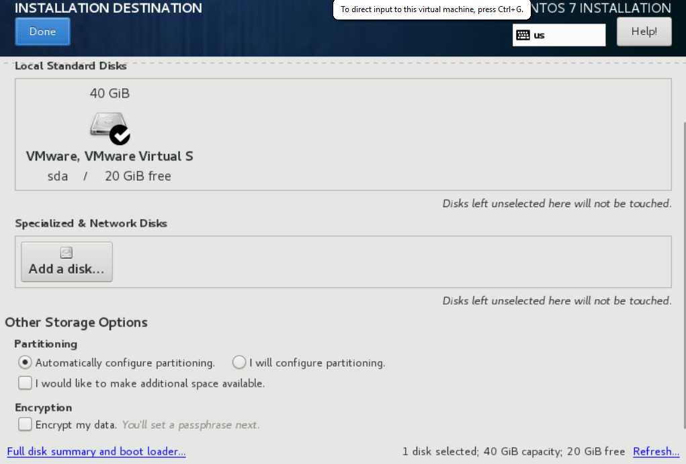
Task: Select Automatically configure partitioning radio button
Action: (25, 362)
